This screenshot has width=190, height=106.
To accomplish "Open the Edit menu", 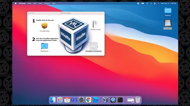I will pos(35,3).
